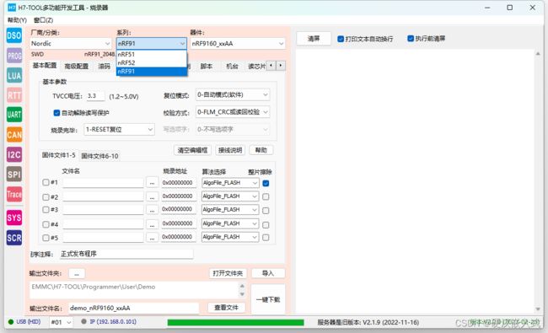Toggle 打印文本自动换行 checkbox

341,39
